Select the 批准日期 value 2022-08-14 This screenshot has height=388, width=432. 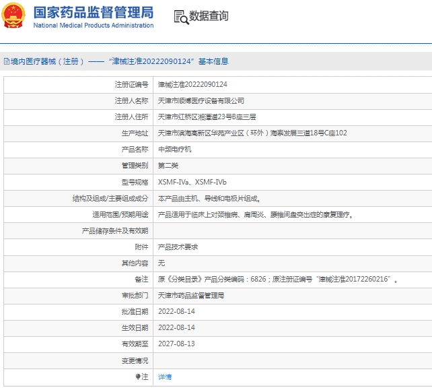click(176, 311)
